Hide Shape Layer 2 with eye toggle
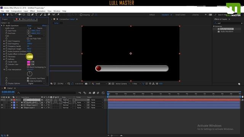 click(x=2, y=105)
